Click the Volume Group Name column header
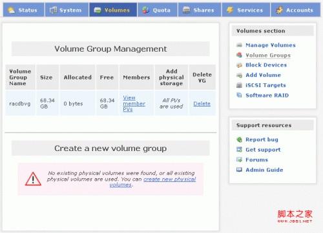 pyautogui.click(x=20, y=77)
